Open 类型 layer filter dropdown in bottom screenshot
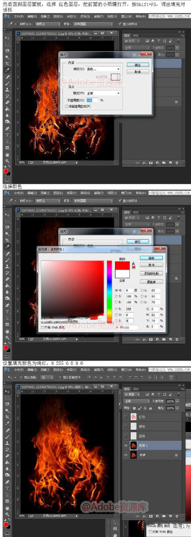The image size is (191, 537). click(133, 395)
